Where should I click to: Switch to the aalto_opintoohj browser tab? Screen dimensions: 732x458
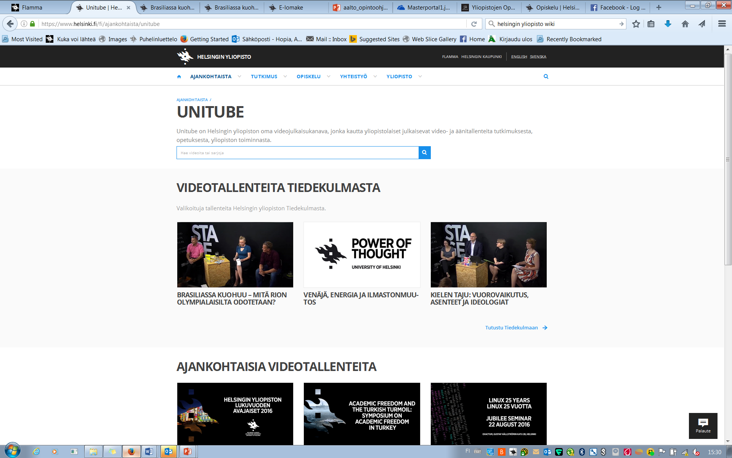[360, 7]
